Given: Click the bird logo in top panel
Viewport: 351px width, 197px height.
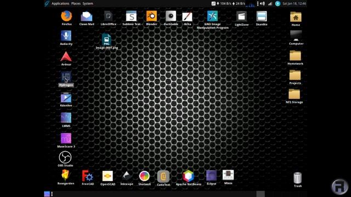Looking at the screenshot, I should click(x=47, y=3).
